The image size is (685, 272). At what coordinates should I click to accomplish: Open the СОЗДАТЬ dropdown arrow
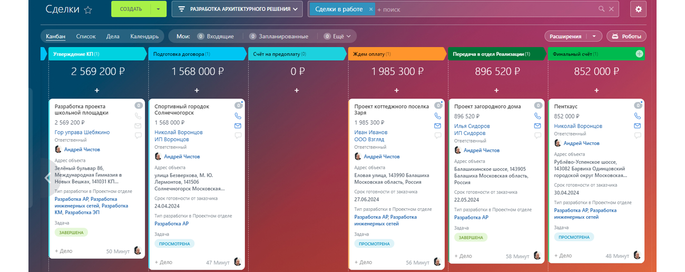158,9
